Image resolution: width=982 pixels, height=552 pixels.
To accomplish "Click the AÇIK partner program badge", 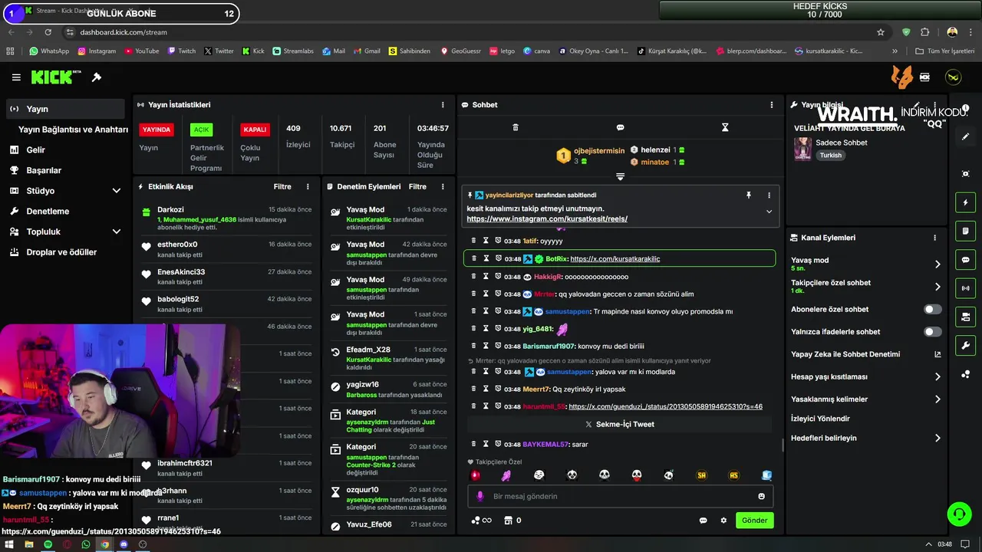I will coord(201,130).
